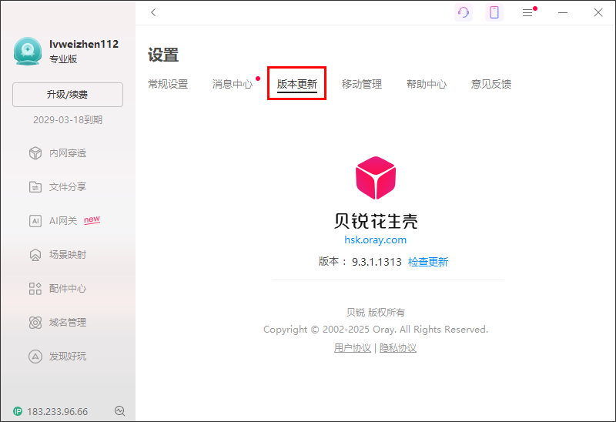The image size is (616, 422).
Task: Open 内网穿透 in the sidebar
Action: (68, 153)
